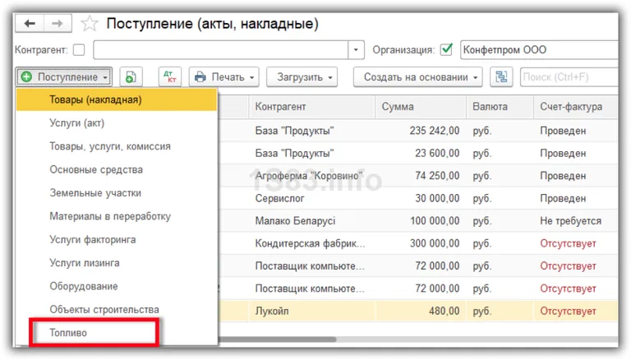Click the Организация field Конфетпром ООО
Viewport: 631px width, 360px height.
coord(539,50)
